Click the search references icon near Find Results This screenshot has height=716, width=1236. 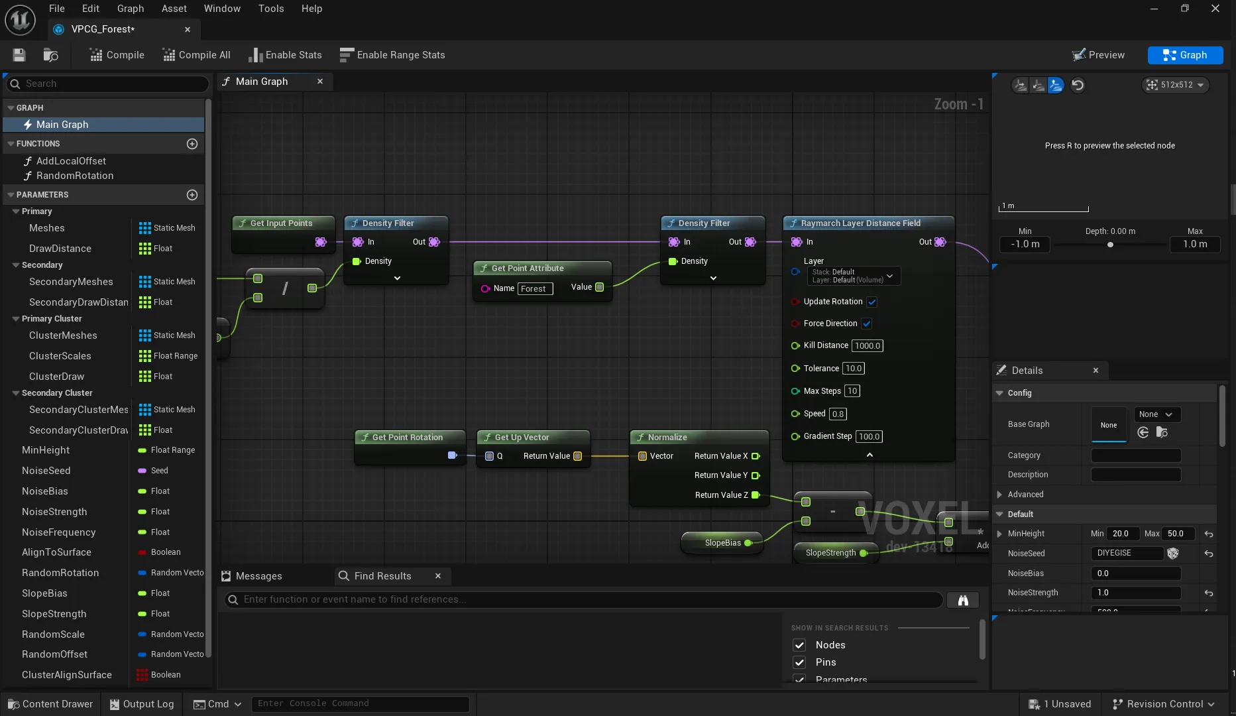pos(962,599)
